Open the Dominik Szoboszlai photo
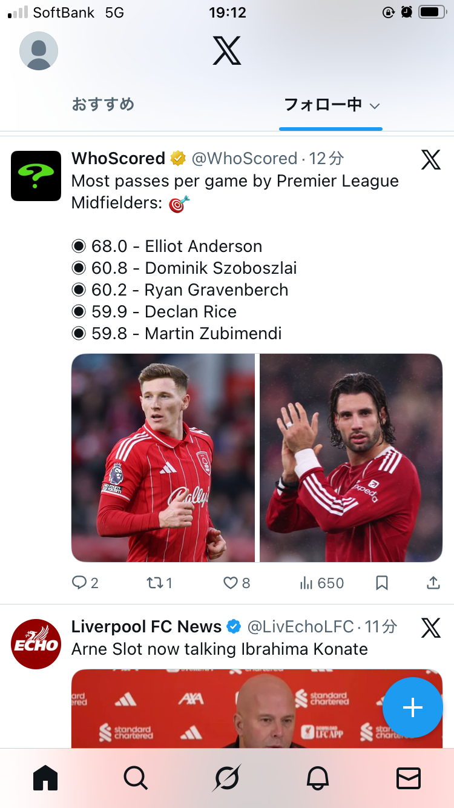454x808 pixels. 351,458
